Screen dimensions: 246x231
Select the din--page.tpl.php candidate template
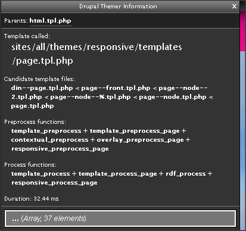(x=42, y=88)
